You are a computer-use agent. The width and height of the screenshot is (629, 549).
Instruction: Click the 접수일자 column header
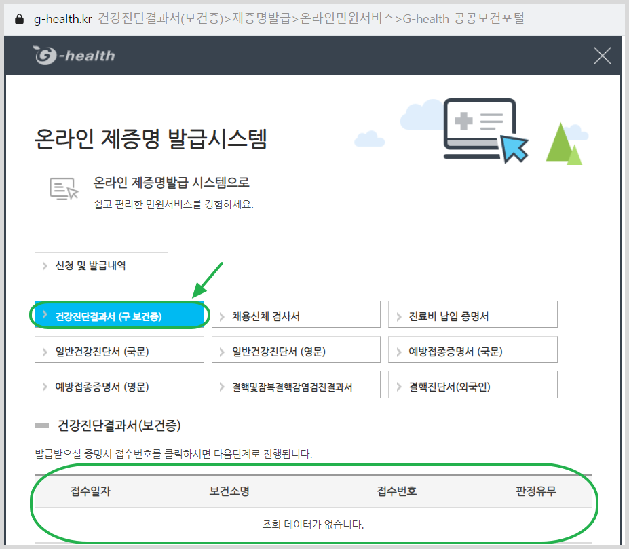91,491
